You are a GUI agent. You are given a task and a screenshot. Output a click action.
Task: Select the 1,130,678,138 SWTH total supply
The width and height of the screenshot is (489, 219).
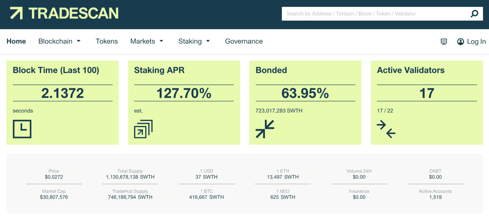pos(130,177)
